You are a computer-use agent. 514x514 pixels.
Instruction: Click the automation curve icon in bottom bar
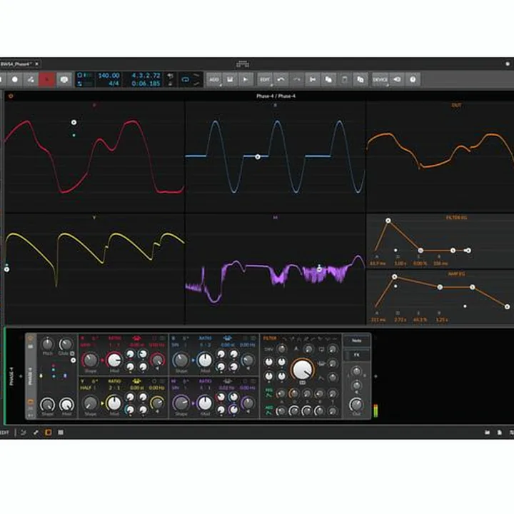(x=24, y=433)
